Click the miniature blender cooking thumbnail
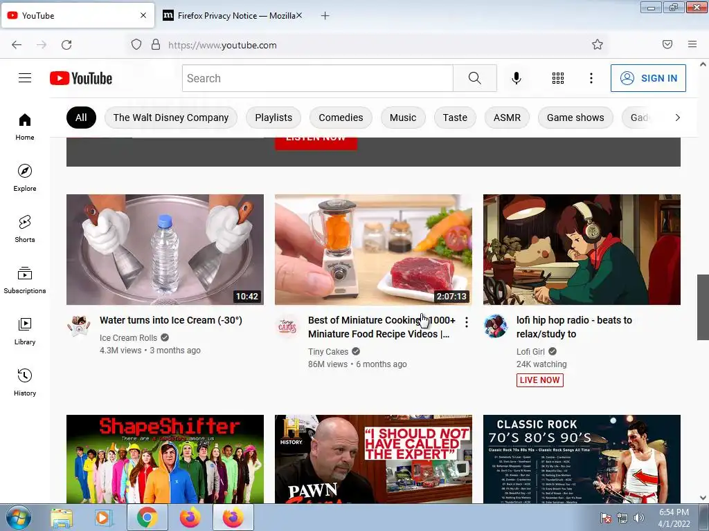Viewport: 709px width, 531px height. [x=373, y=250]
